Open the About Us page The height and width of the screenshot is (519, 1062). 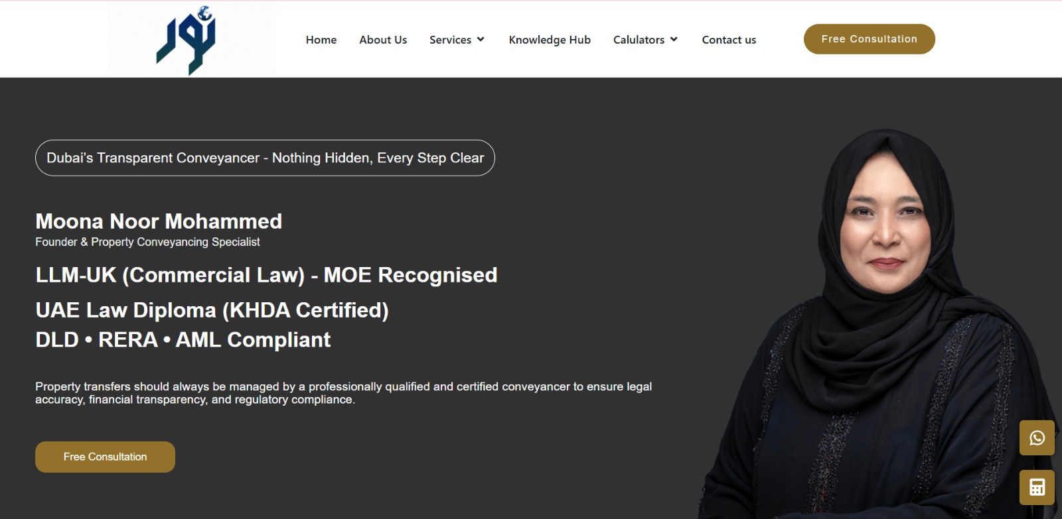pyautogui.click(x=383, y=40)
